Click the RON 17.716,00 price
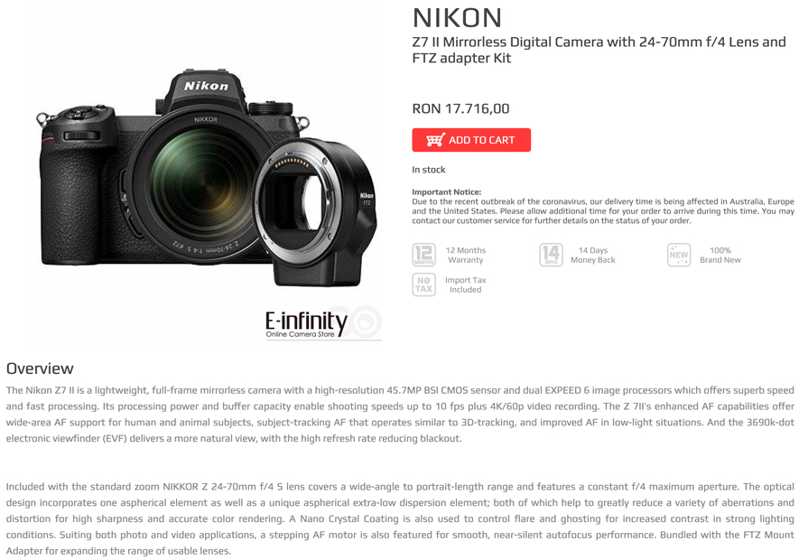This screenshot has height=560, width=799. click(x=460, y=108)
